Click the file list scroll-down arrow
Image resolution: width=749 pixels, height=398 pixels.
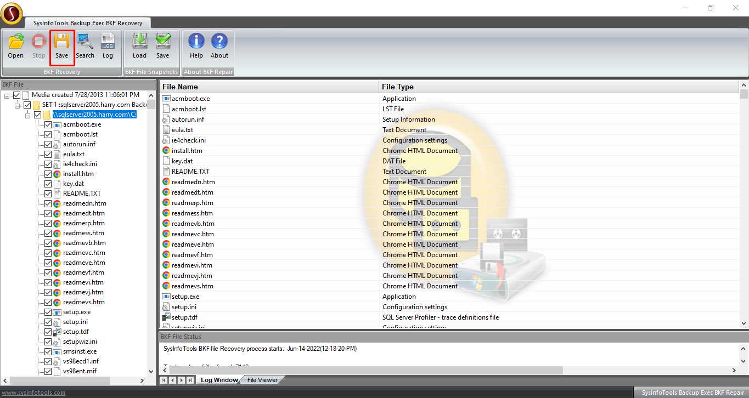click(744, 323)
